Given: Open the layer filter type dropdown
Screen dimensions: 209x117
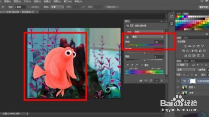Looking at the screenshot, I should [183, 65].
